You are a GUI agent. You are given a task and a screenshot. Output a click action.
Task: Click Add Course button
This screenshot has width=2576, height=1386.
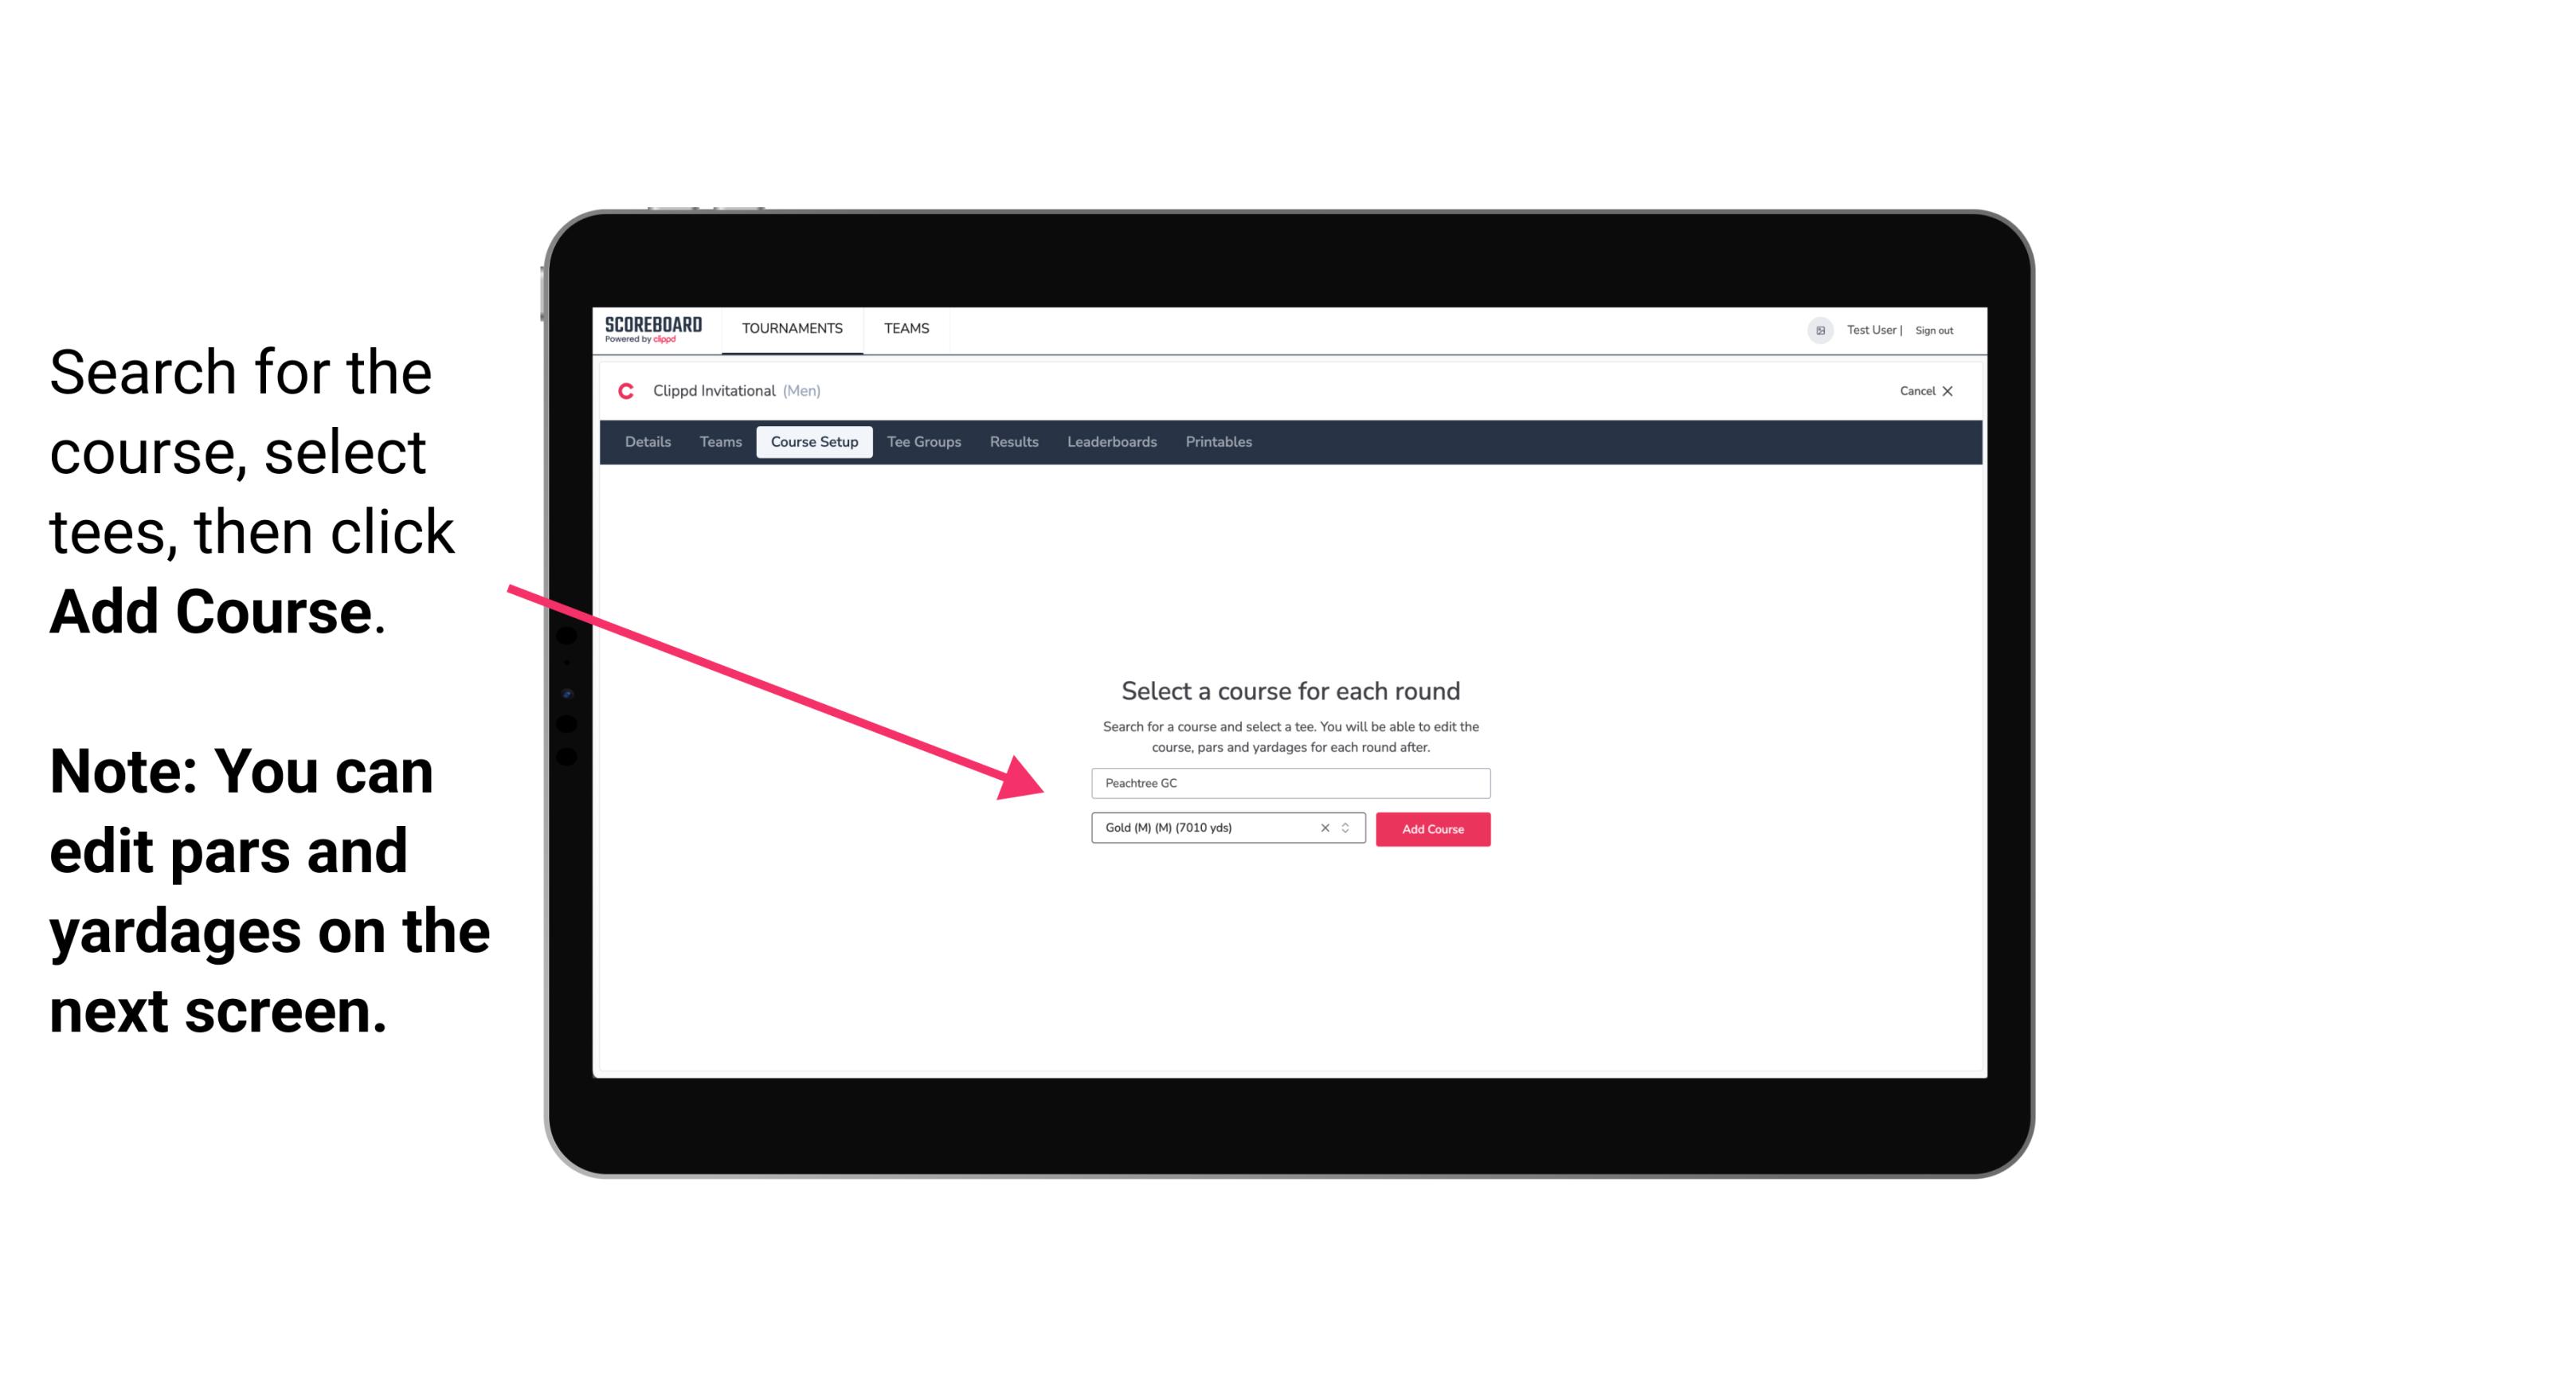(x=1430, y=829)
